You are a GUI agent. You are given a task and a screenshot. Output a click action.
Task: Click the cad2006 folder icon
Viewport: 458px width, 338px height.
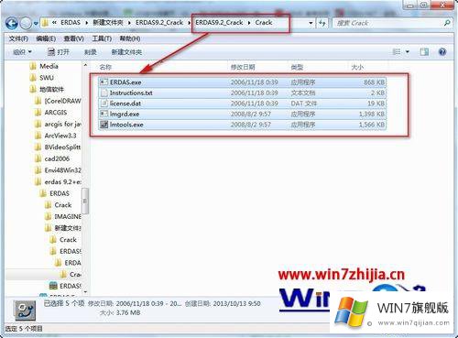click(38, 158)
